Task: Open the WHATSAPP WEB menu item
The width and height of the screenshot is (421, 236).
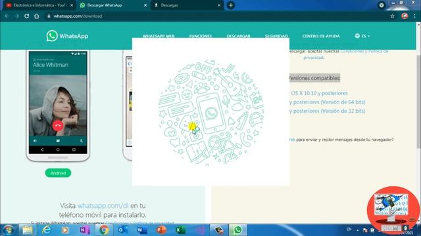Action: (x=159, y=36)
